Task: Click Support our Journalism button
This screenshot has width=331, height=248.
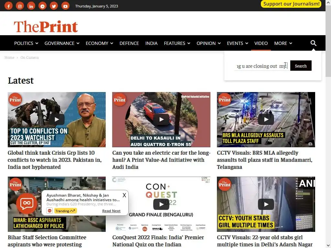Action: tap(291, 4)
